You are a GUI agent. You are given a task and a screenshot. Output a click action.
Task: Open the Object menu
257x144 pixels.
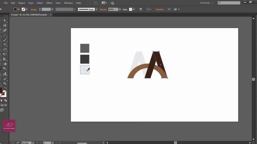tap(21, 3)
